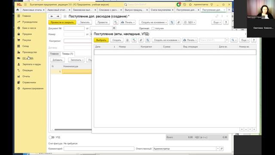Click the attachments paperclip in document toolbar
Image resolution: width=275 pixels, height=155 pixels.
tap(179, 22)
